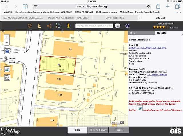Open help question mark icon
The image size is (183, 136).
coord(127,26)
